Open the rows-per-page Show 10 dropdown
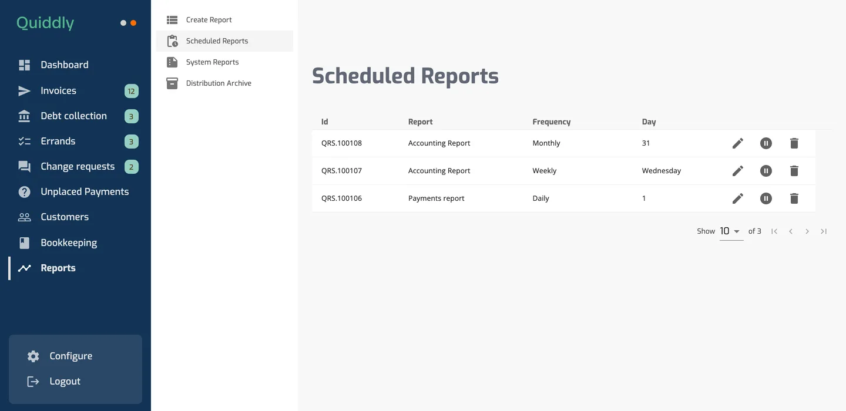Viewport: 846px width, 411px height. [731, 231]
